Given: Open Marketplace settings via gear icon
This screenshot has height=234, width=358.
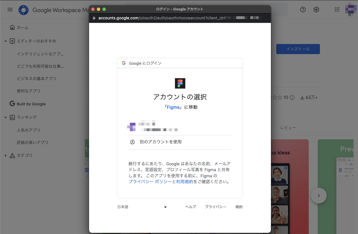Looking at the screenshot, I should click(316, 9).
